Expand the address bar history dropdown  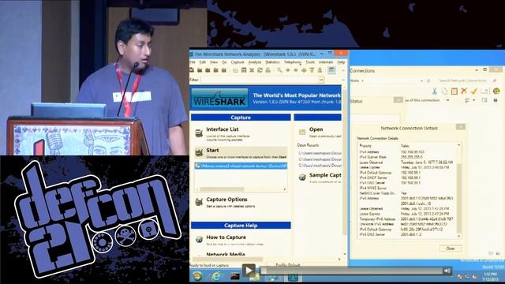coord(421,80)
